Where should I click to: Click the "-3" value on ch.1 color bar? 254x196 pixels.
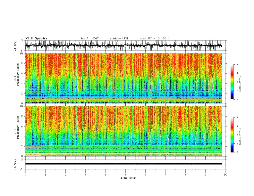click(x=236, y=64)
